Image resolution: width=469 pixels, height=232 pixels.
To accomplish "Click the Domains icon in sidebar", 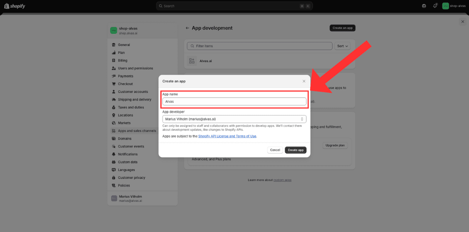I will point(114,138).
